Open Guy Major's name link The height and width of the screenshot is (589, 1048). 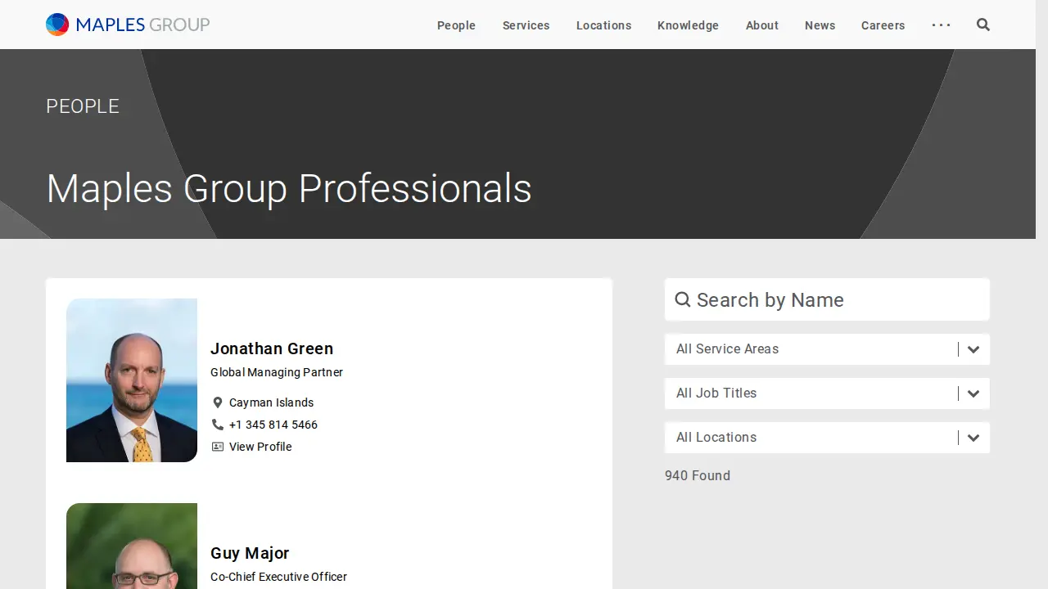pos(250,553)
